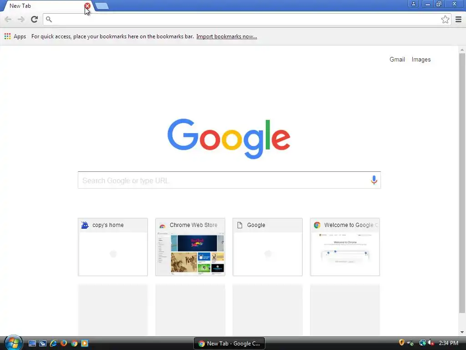Click the Search Google or type URL box

(229, 180)
